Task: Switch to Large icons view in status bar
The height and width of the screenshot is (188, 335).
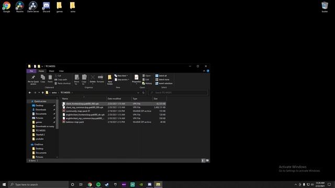Action: pos(207,160)
